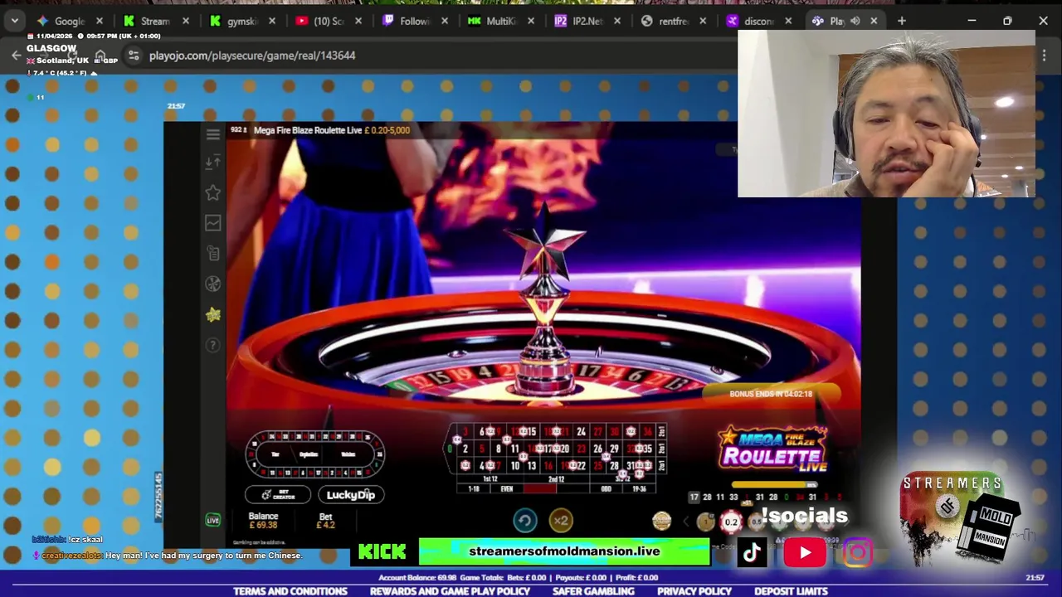The height and width of the screenshot is (597, 1062).
Task: Click the green LIVE icon at the bottom left
Action: 212,520
